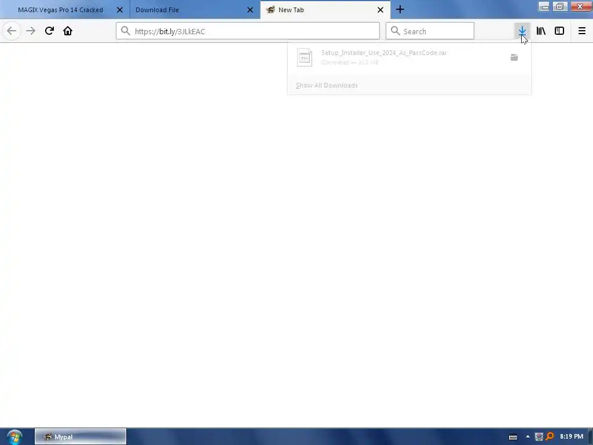Click the RAR file icon in downloads

point(305,57)
